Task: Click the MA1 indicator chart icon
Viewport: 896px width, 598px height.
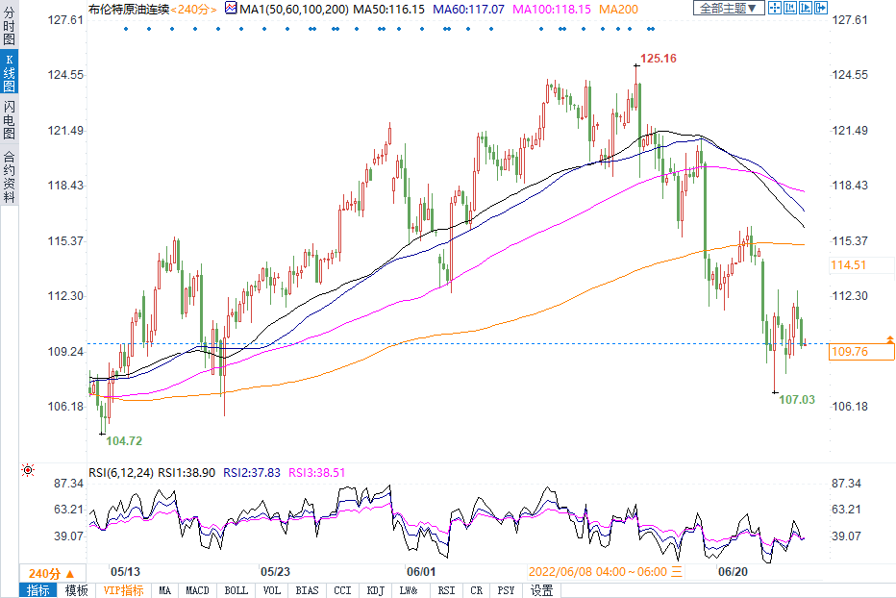Action: (231, 9)
